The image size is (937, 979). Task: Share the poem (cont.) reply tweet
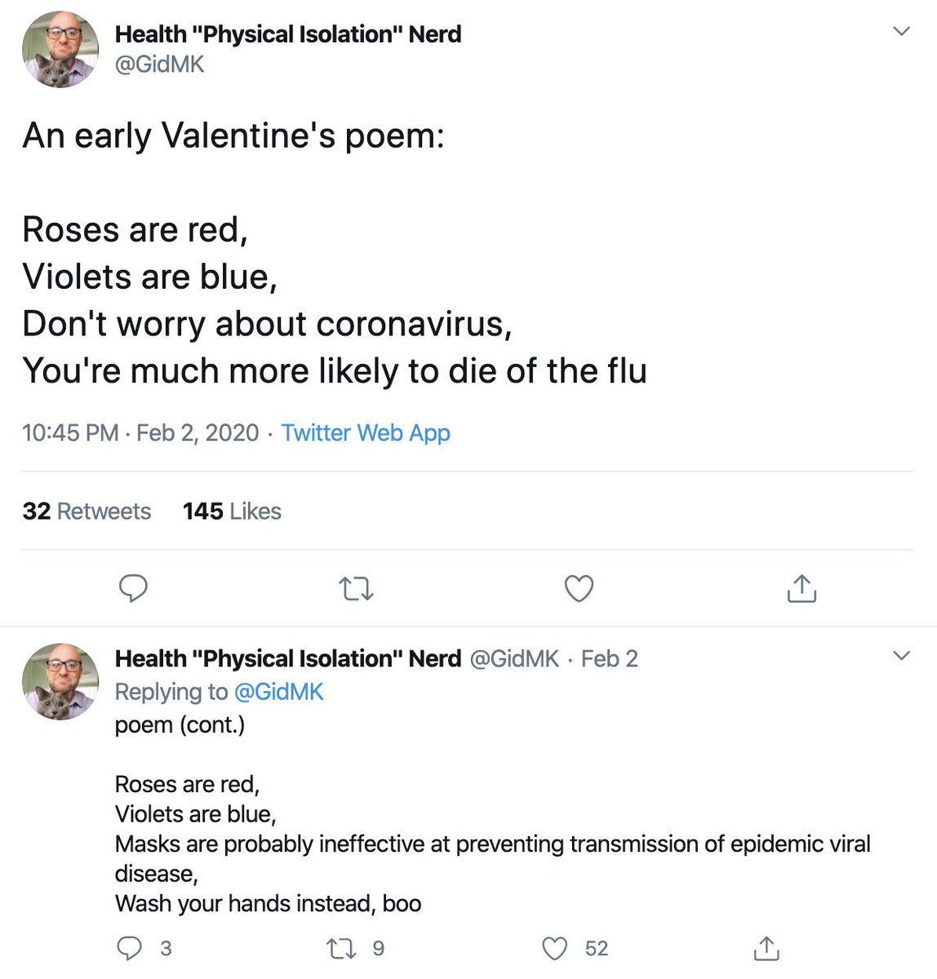coord(766,948)
